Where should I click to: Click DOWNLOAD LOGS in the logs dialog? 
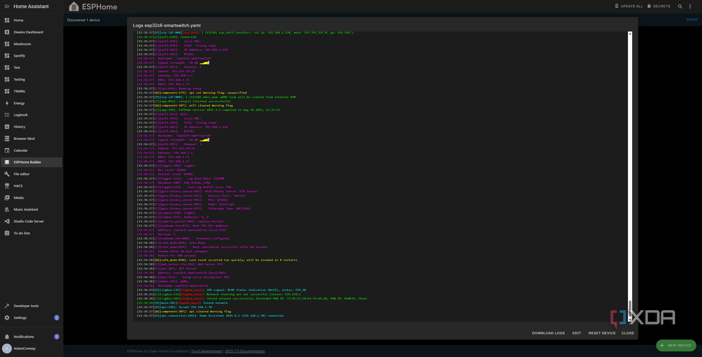548,333
